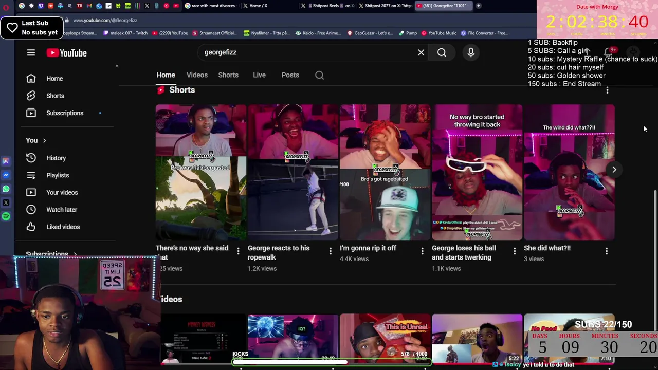This screenshot has height=370, width=658.
Task: Switch to 'Shitpost 2077 on X' browser tab
Action: click(x=385, y=6)
